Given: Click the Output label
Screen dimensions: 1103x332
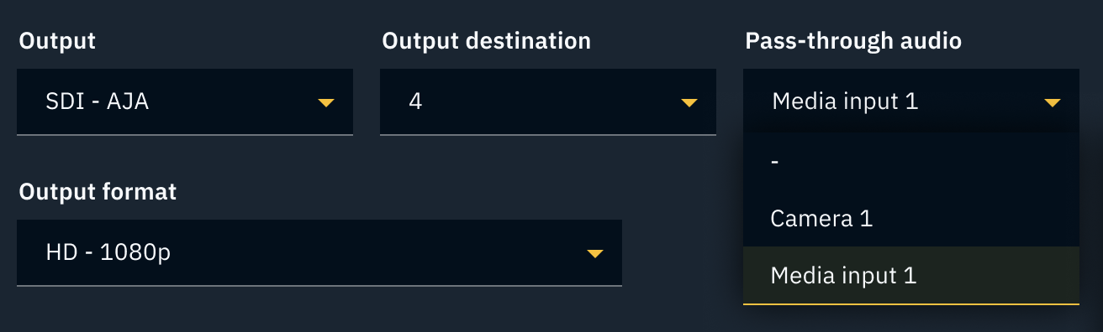Looking at the screenshot, I should (56, 41).
